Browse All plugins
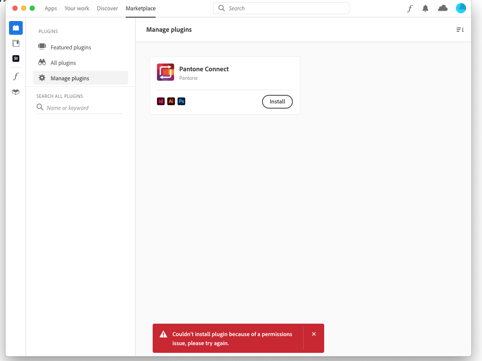The height and width of the screenshot is (361, 482). point(63,63)
